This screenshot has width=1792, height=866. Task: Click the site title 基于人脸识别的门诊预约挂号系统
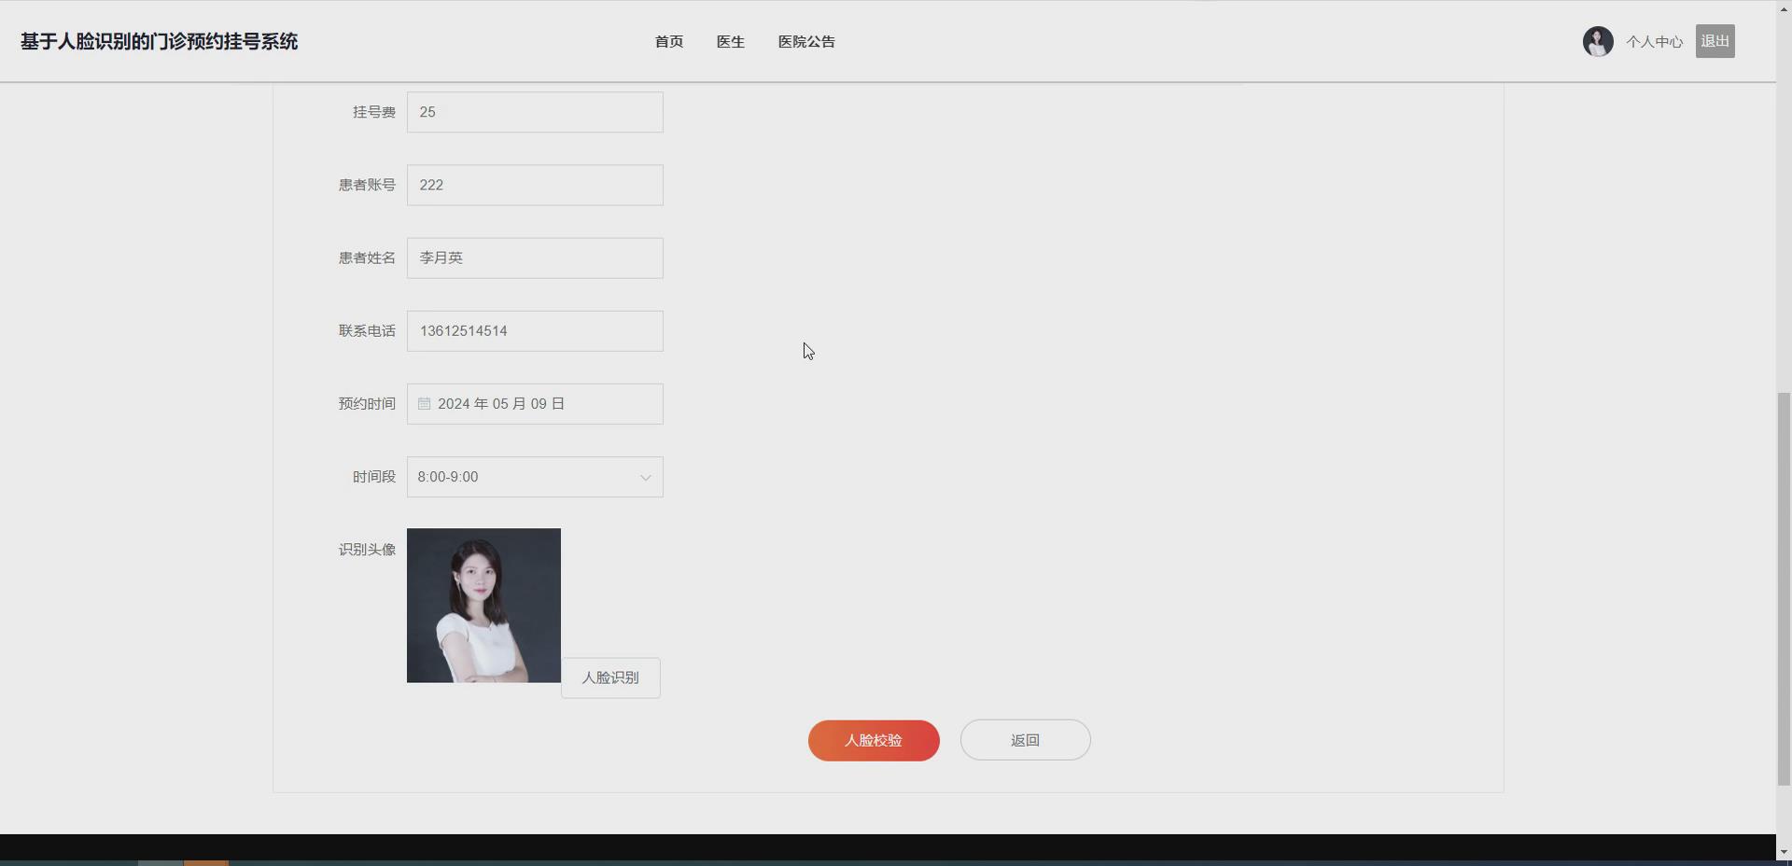pyautogui.click(x=158, y=41)
